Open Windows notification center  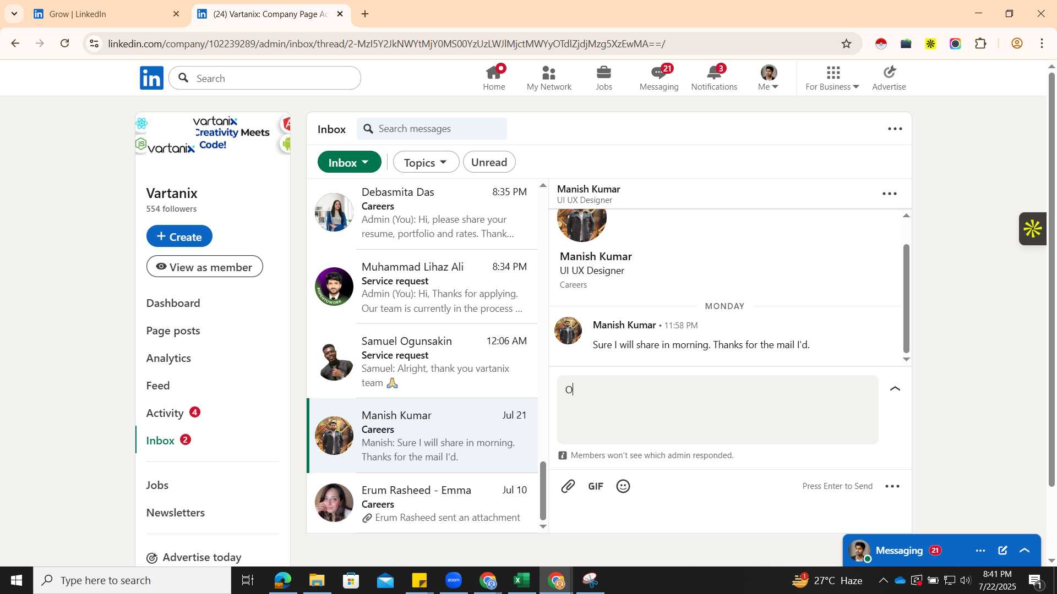coord(1035,580)
